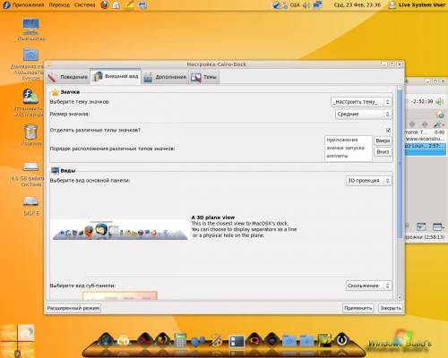Image resolution: width=448 pixels, height=358 pixels.
Task: Click the Вниз button to move item down
Action: point(383,152)
